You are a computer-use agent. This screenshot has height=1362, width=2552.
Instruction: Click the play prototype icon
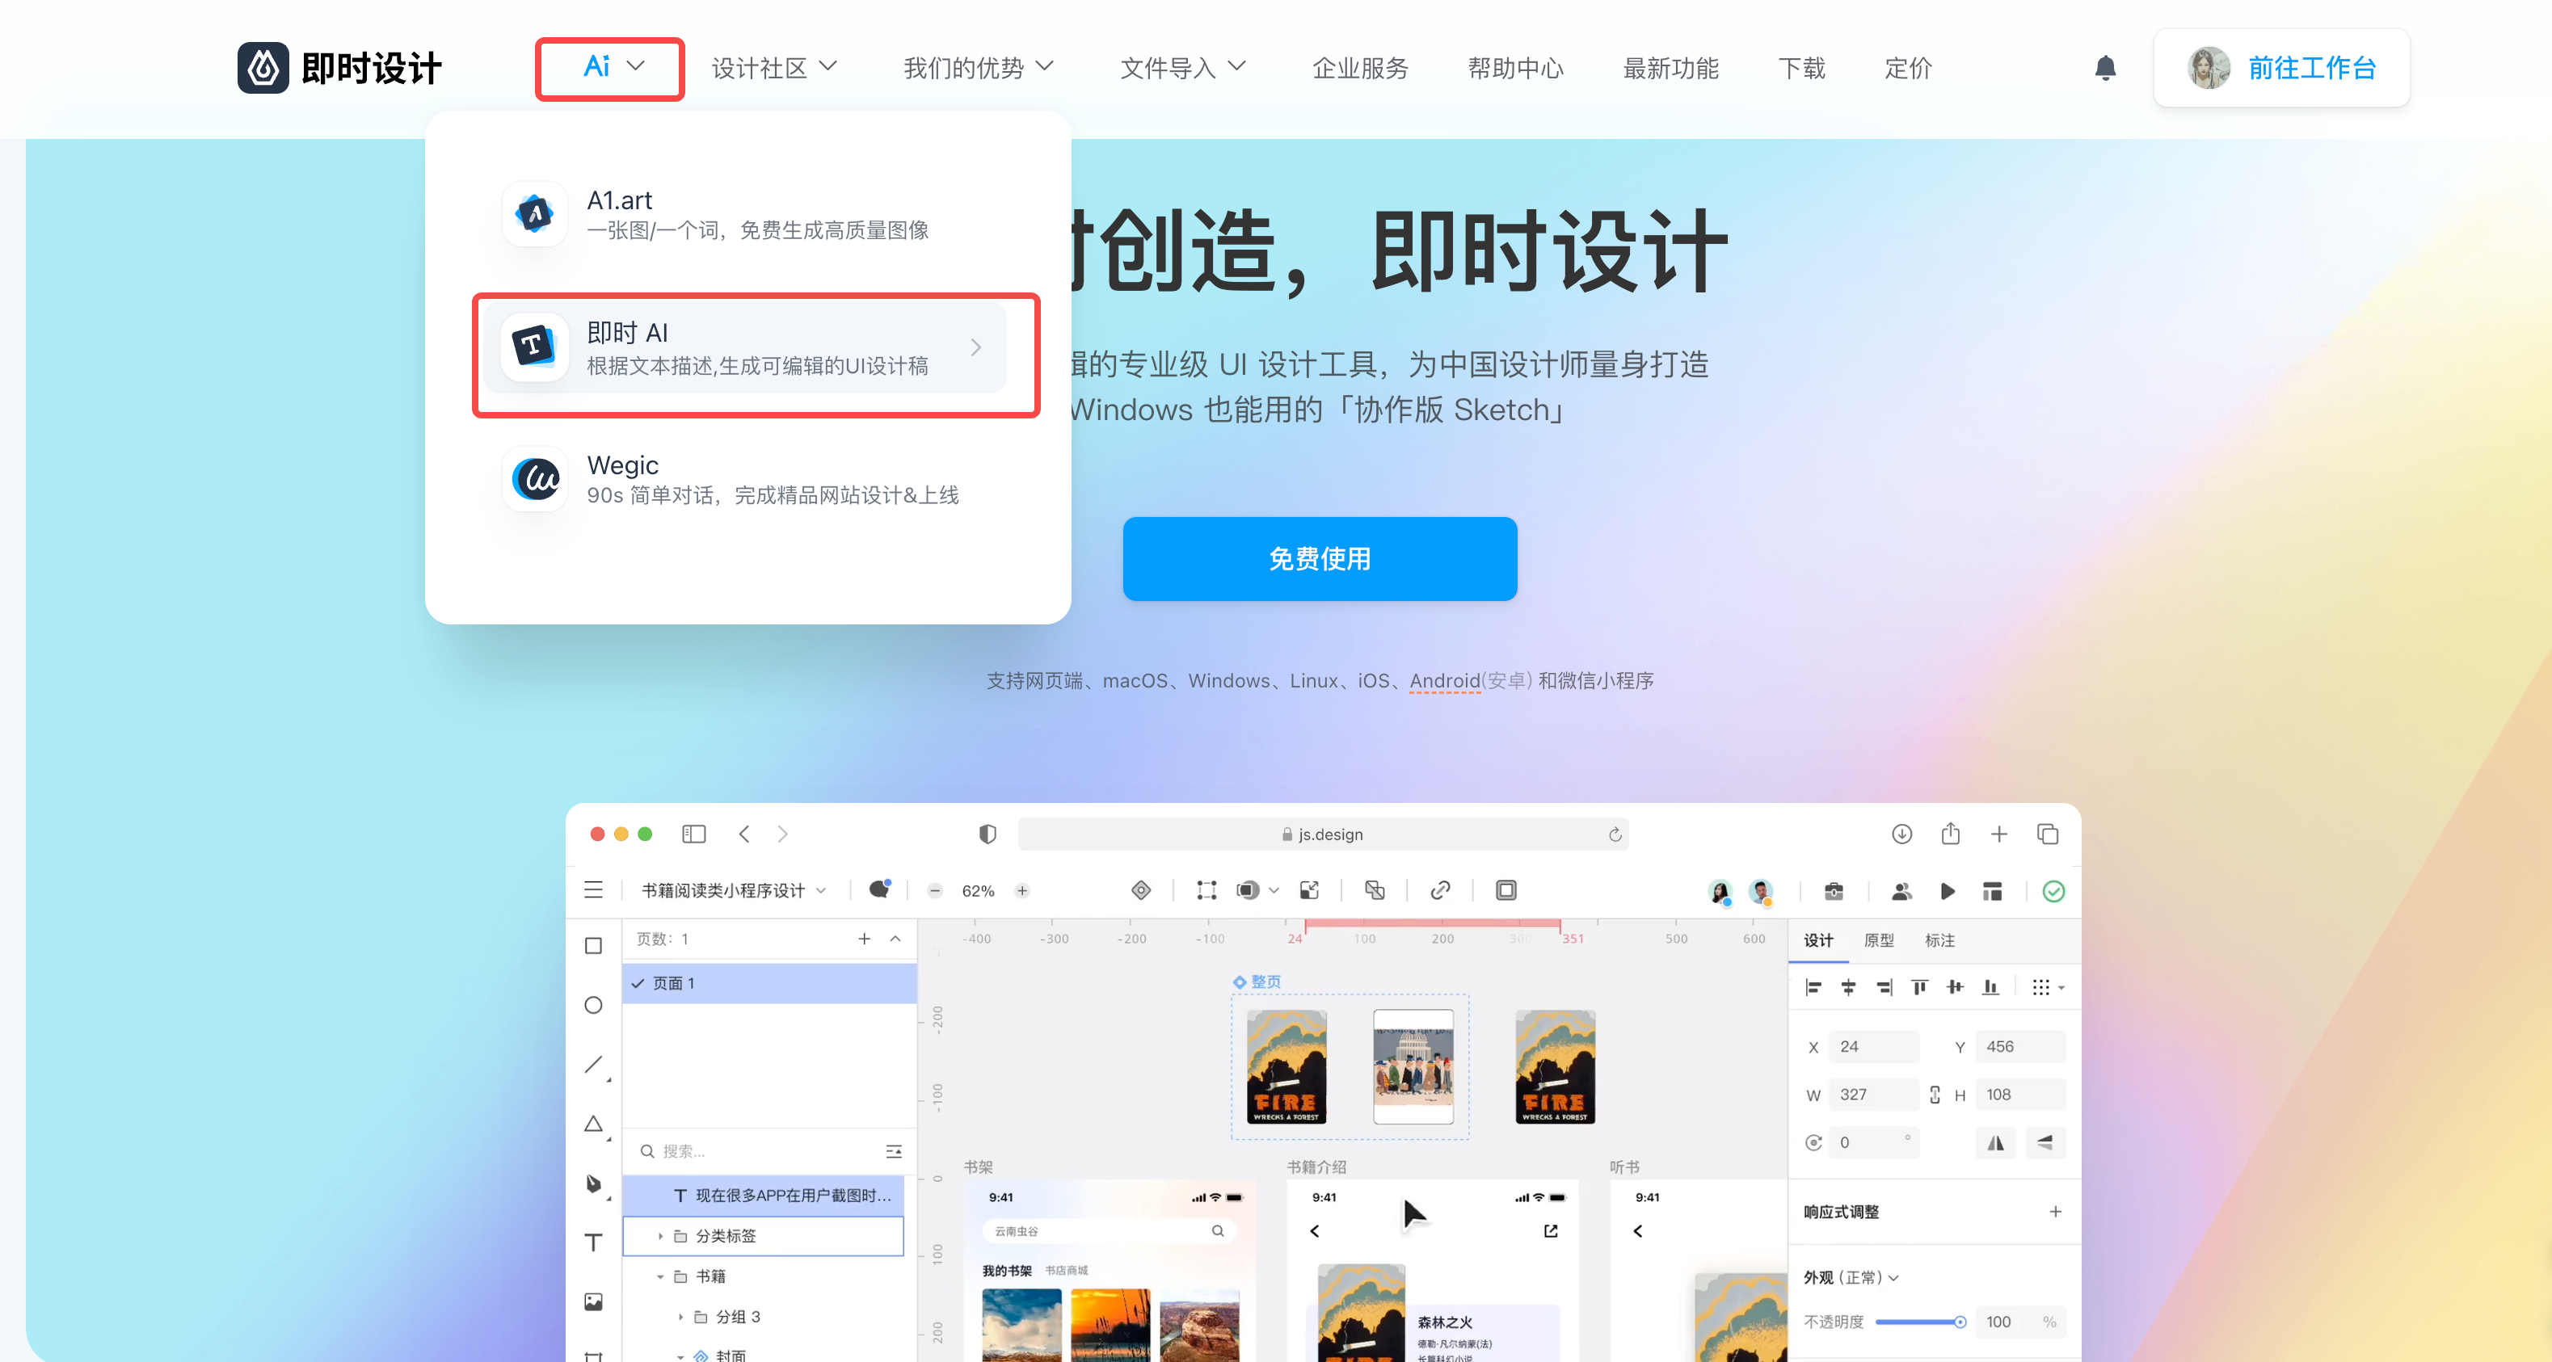[1947, 892]
